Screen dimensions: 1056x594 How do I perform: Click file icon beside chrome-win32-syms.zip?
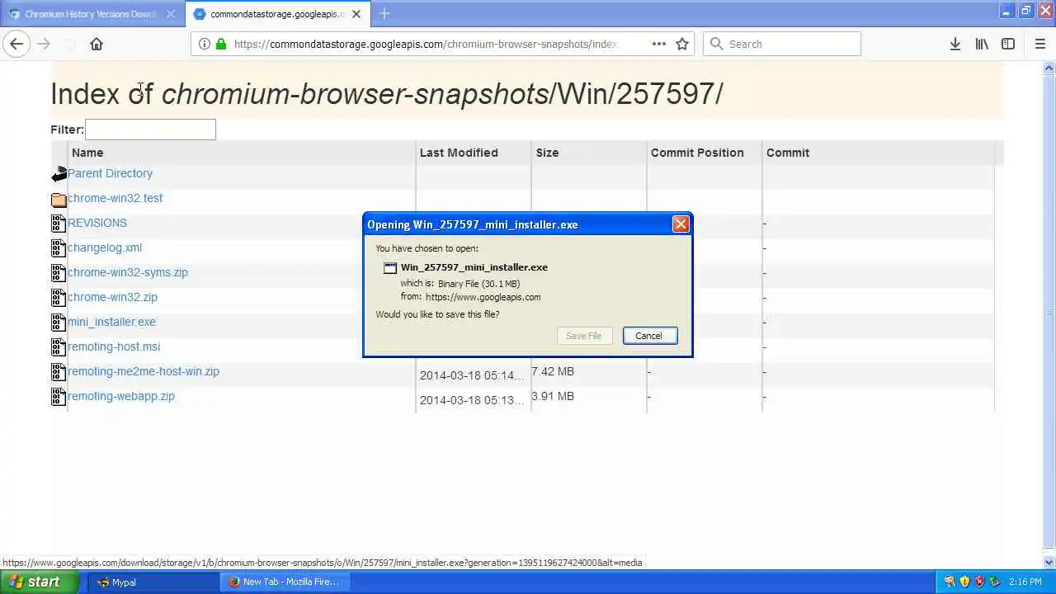click(58, 273)
